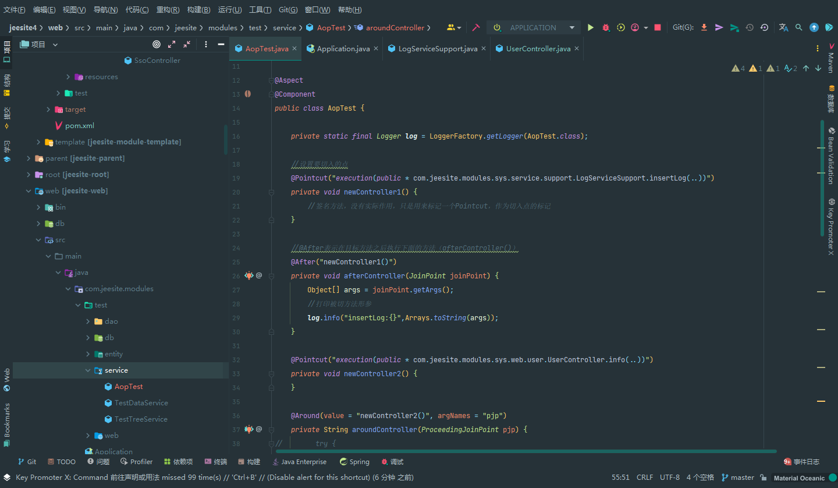Open the 重构(R) refactor menu

pos(168,10)
